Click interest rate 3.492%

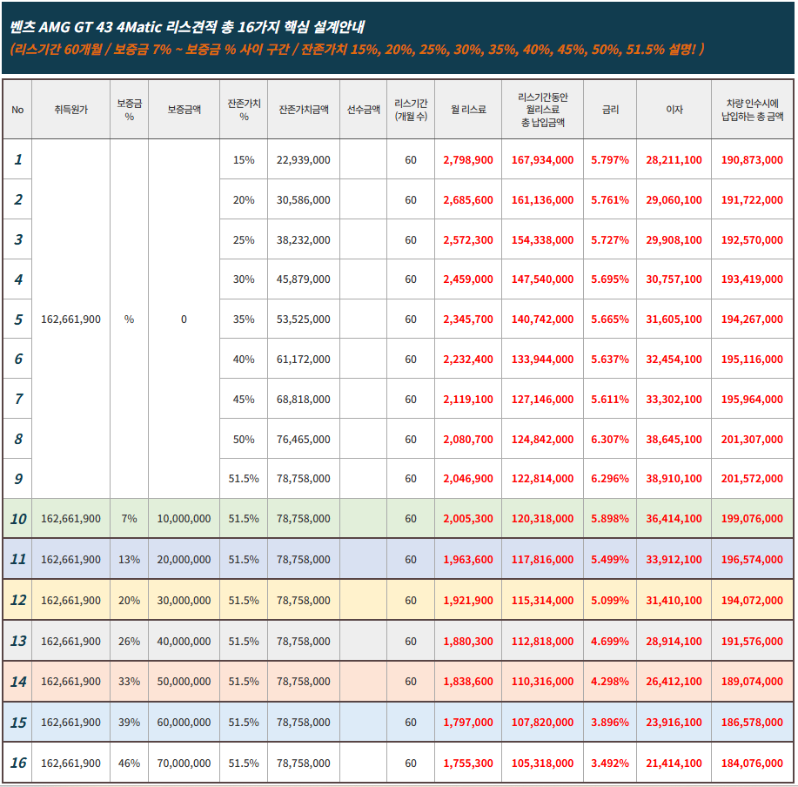[610, 763]
